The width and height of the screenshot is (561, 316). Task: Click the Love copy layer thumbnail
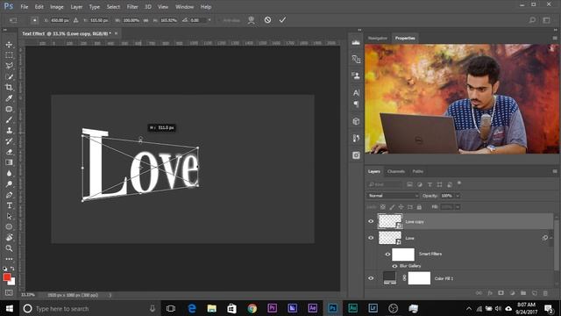[x=390, y=221]
